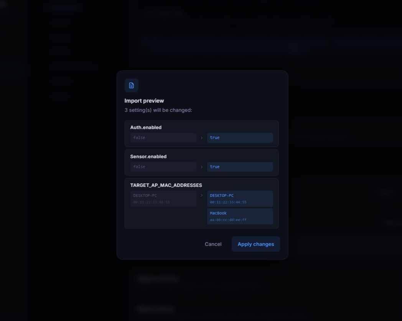
Task: Click the arrow chevron in TARGET_AP_MAC_ADDRESSES row
Action: 201,195
